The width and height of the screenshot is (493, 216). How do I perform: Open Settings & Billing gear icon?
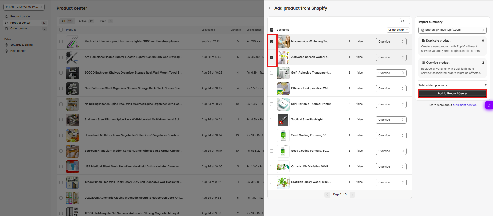point(6,45)
